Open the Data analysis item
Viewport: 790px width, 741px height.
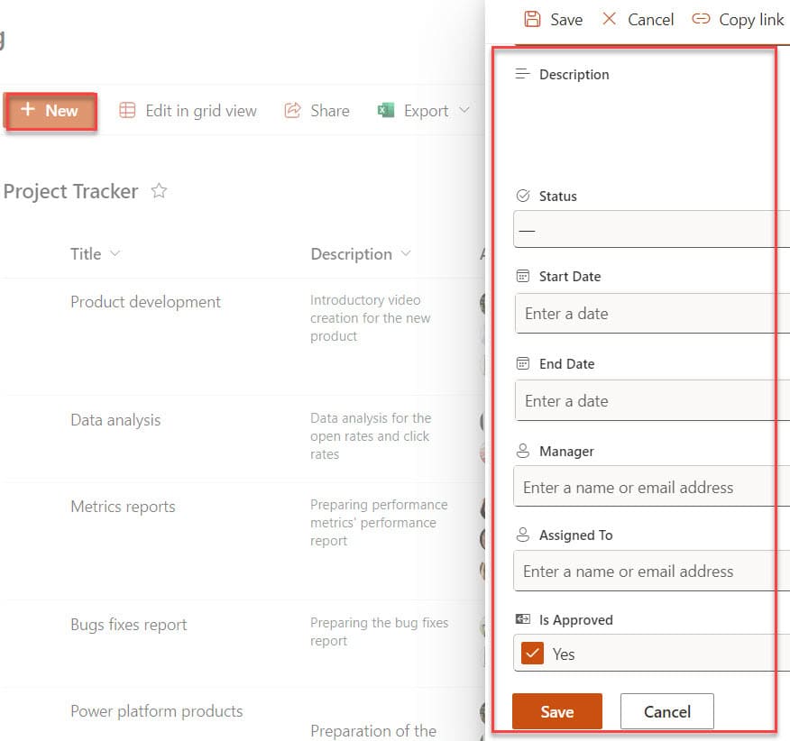(x=115, y=419)
